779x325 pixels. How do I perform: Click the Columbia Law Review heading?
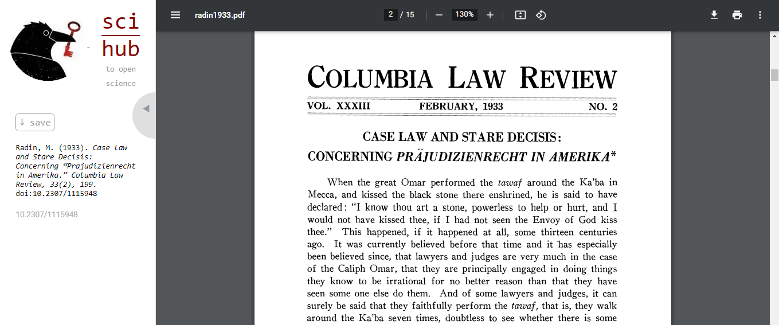point(462,78)
